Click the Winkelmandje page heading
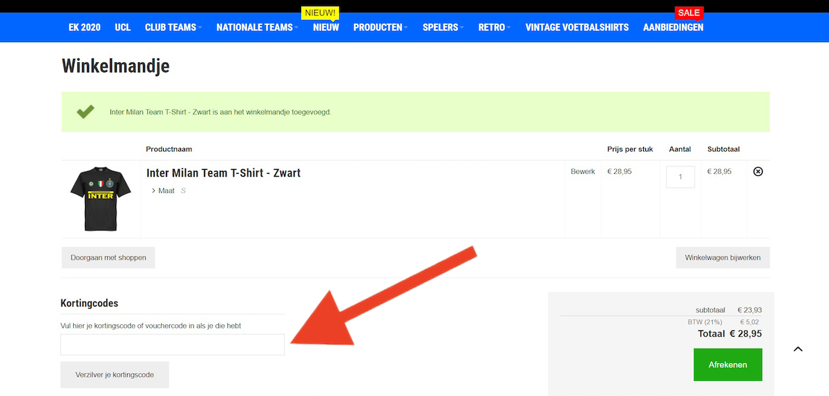Image resolution: width=829 pixels, height=396 pixels. click(x=115, y=66)
